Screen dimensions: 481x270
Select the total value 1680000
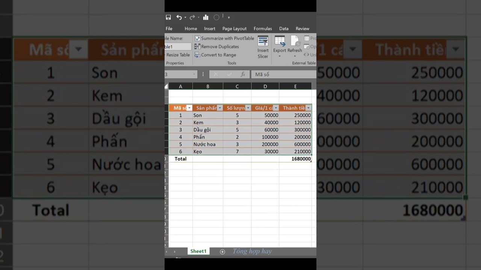pyautogui.click(x=295, y=159)
